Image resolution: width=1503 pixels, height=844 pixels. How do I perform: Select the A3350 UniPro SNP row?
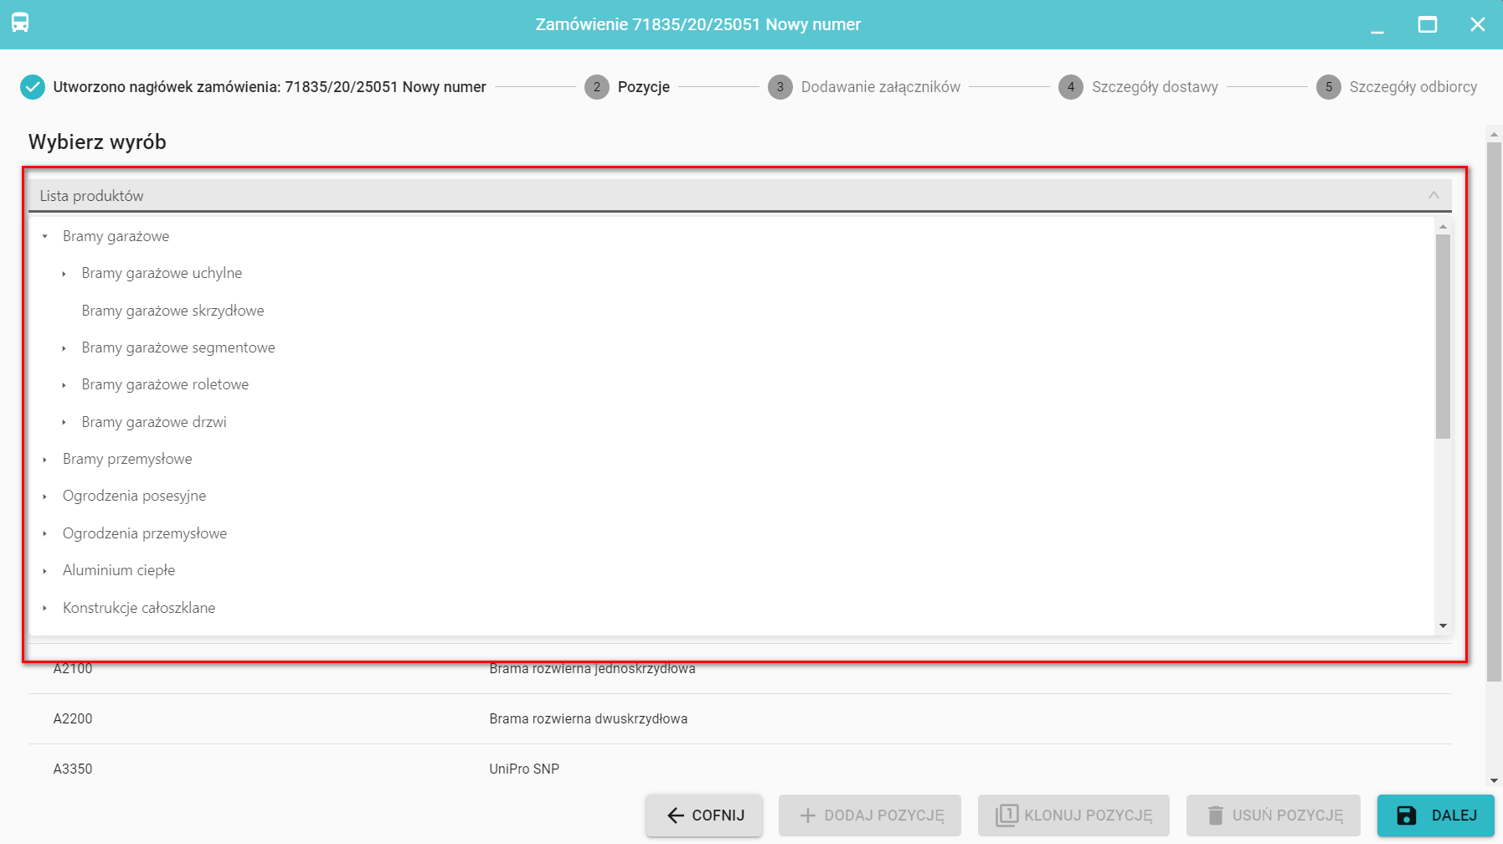coord(524,769)
